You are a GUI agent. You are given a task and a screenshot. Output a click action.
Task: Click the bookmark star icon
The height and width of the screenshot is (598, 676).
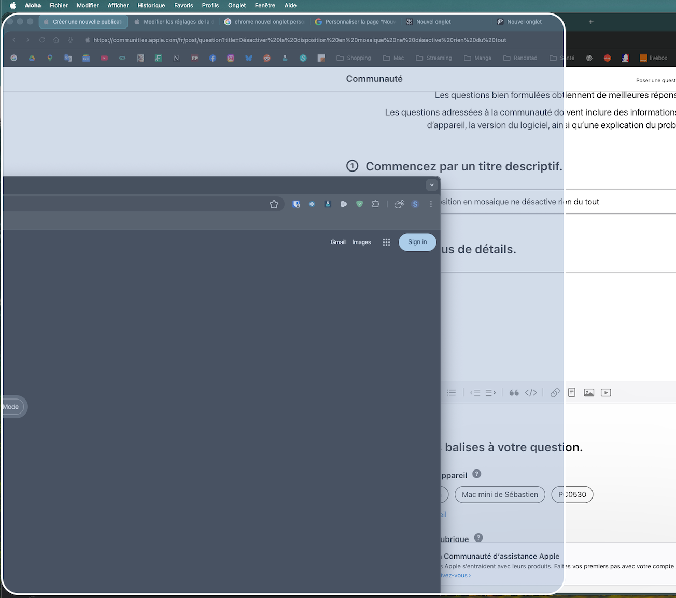[274, 204]
